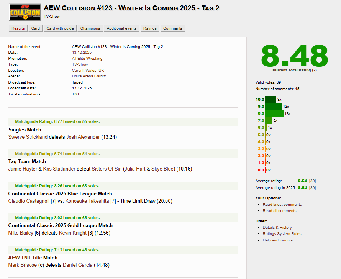This screenshot has width=341, height=279.
Task: Click the Average rating in 2025 value
Action: pos(302,188)
